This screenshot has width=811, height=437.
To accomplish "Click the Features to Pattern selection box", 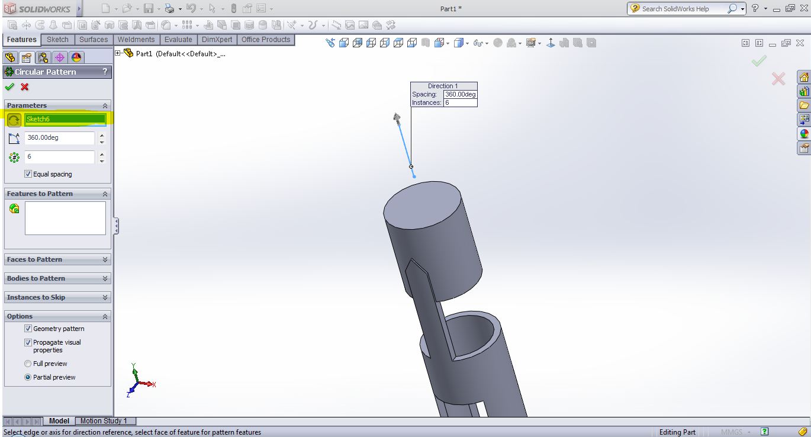I will 65,218.
